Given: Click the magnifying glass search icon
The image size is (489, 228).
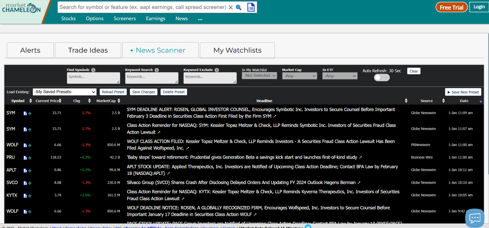Looking at the screenshot, I should 239,7.
